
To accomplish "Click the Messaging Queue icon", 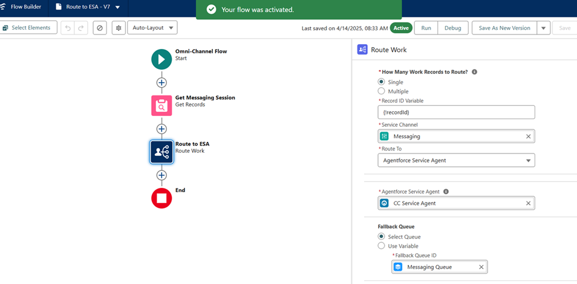I will [x=398, y=267].
